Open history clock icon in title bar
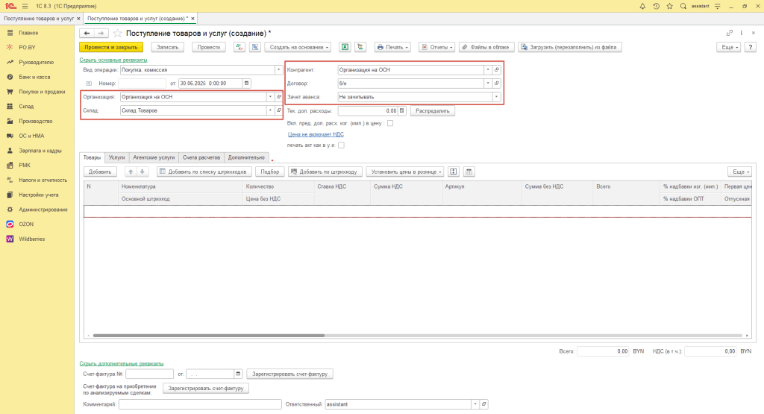 click(x=656, y=6)
